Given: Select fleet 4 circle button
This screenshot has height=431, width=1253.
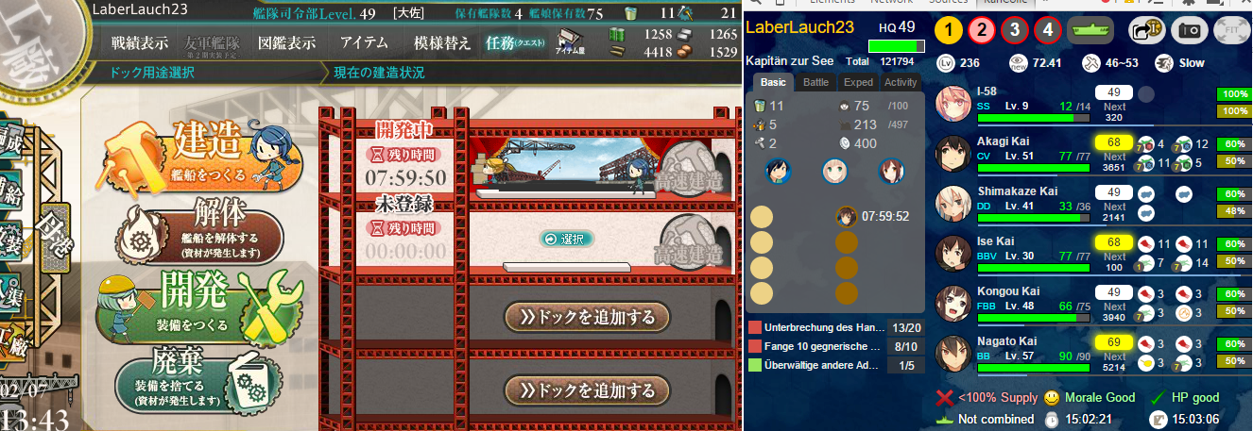Looking at the screenshot, I should 1047,30.
